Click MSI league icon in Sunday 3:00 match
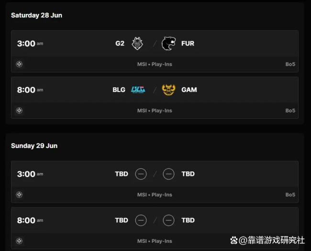 [x=19, y=194]
